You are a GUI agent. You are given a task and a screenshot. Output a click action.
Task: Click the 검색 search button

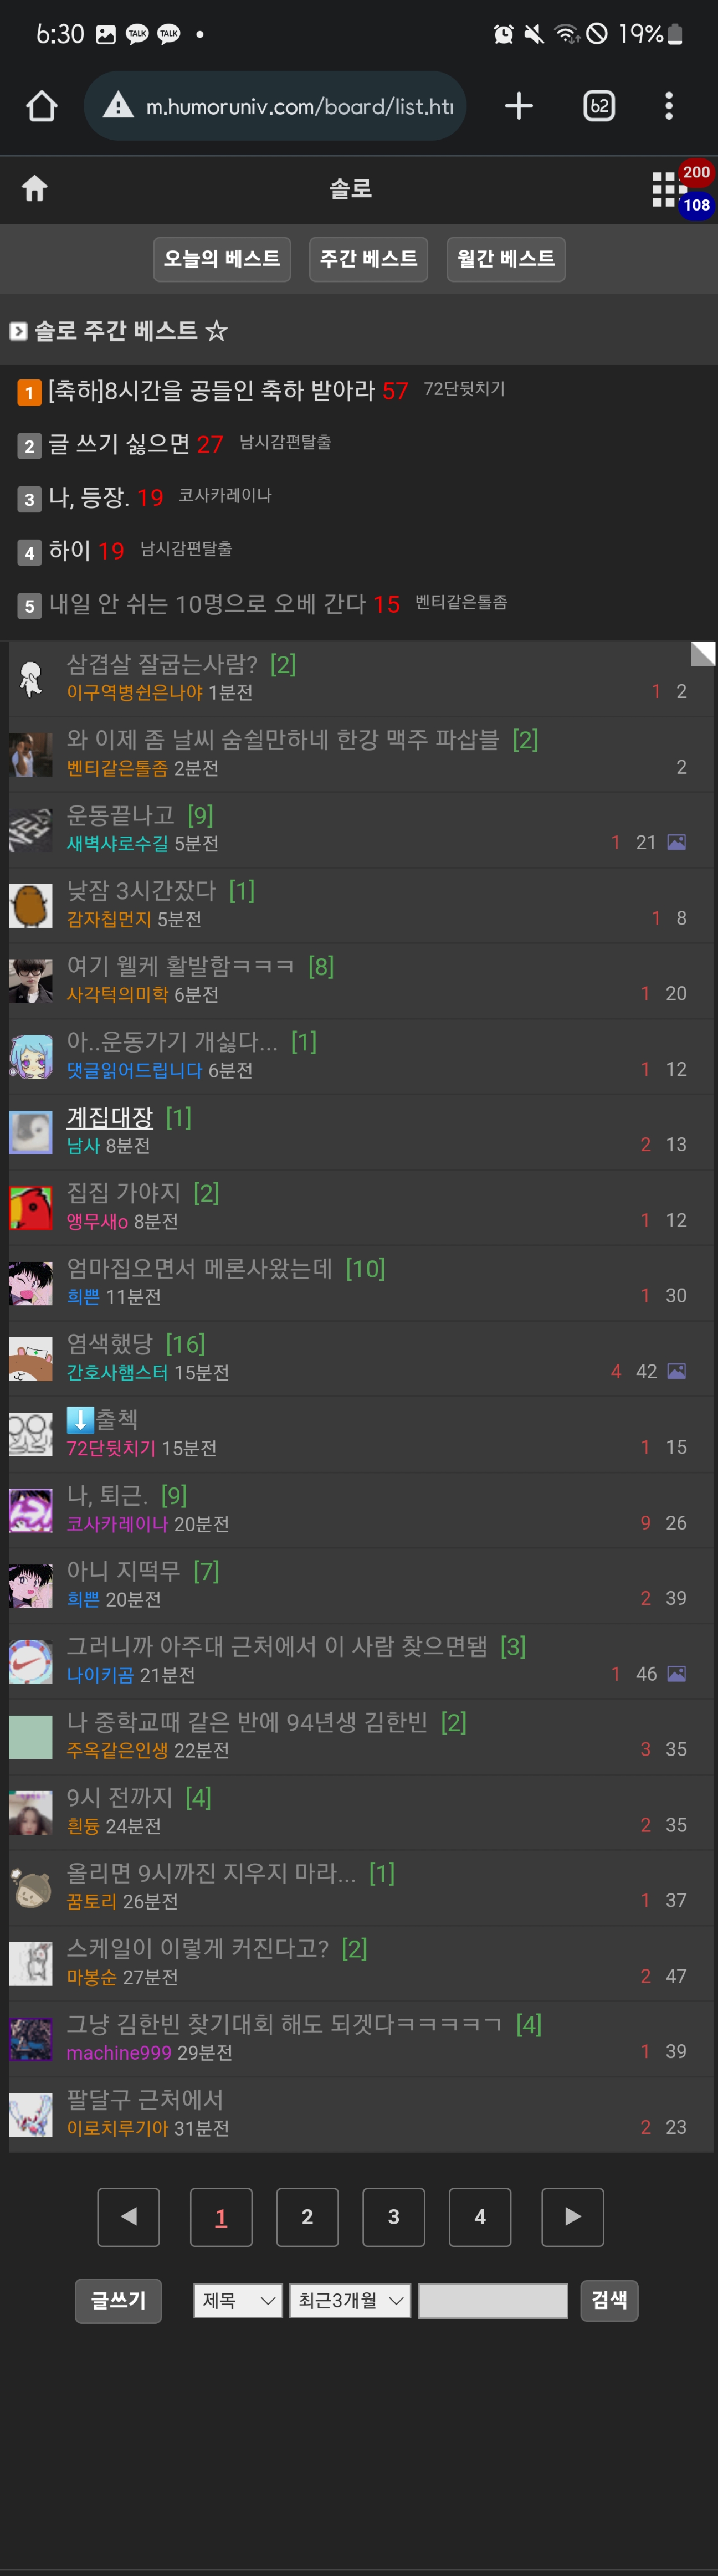pos(609,2300)
